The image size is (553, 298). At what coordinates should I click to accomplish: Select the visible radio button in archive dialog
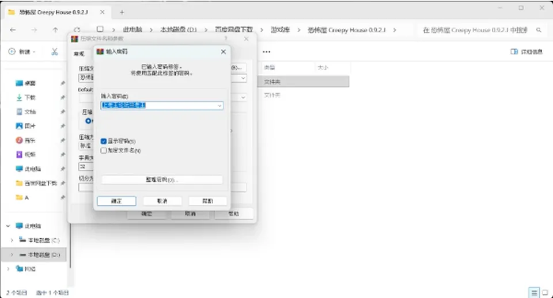click(88, 121)
